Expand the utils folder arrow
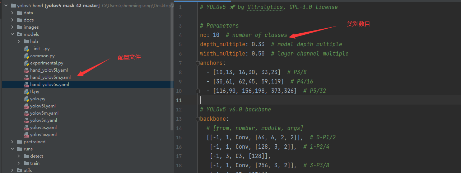Viewport: 461px width, 173px height. pyautogui.click(x=13, y=170)
